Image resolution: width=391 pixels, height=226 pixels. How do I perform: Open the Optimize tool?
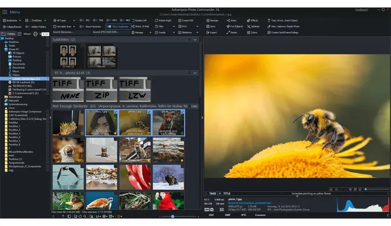pyautogui.click(x=253, y=27)
